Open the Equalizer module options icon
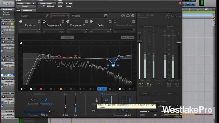Screen dimensions: 219x123 click(x=39, y=22)
